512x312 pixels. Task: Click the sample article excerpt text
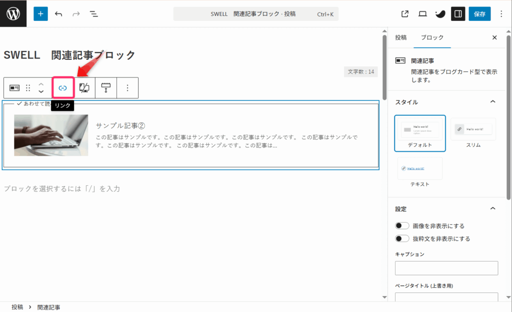[226, 141]
